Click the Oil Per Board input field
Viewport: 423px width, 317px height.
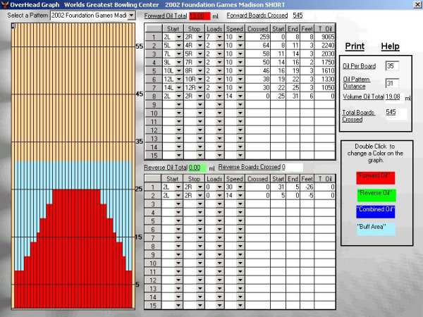click(x=392, y=66)
